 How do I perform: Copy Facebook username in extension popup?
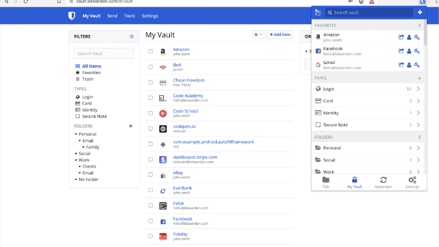pyautogui.click(x=409, y=51)
